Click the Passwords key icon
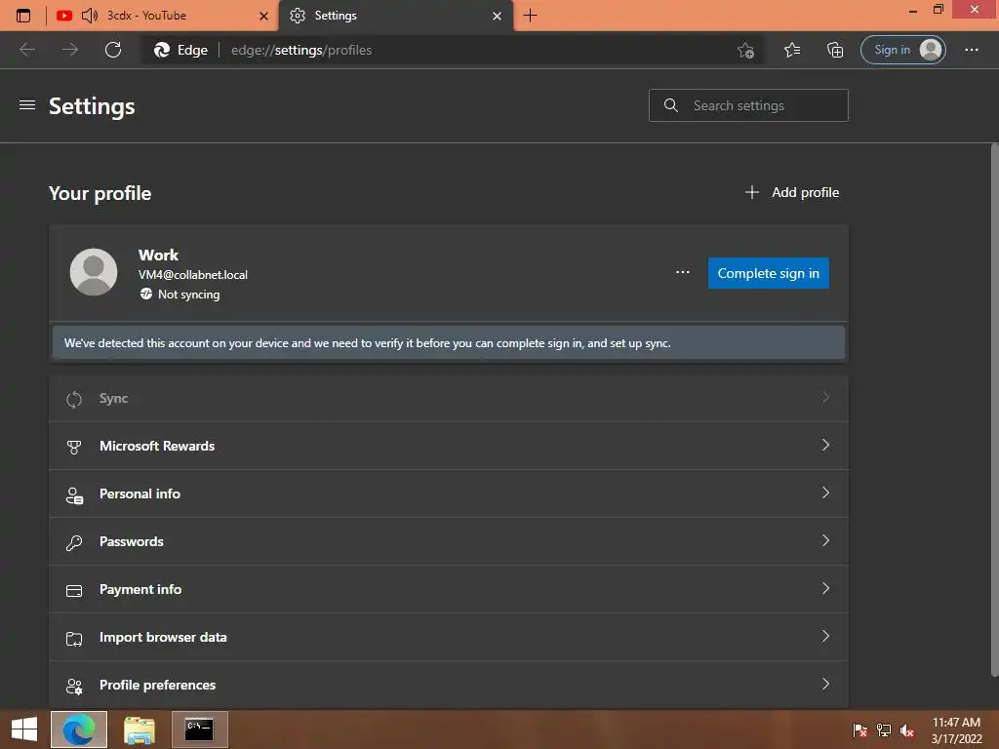The width and height of the screenshot is (999, 749). (x=74, y=543)
